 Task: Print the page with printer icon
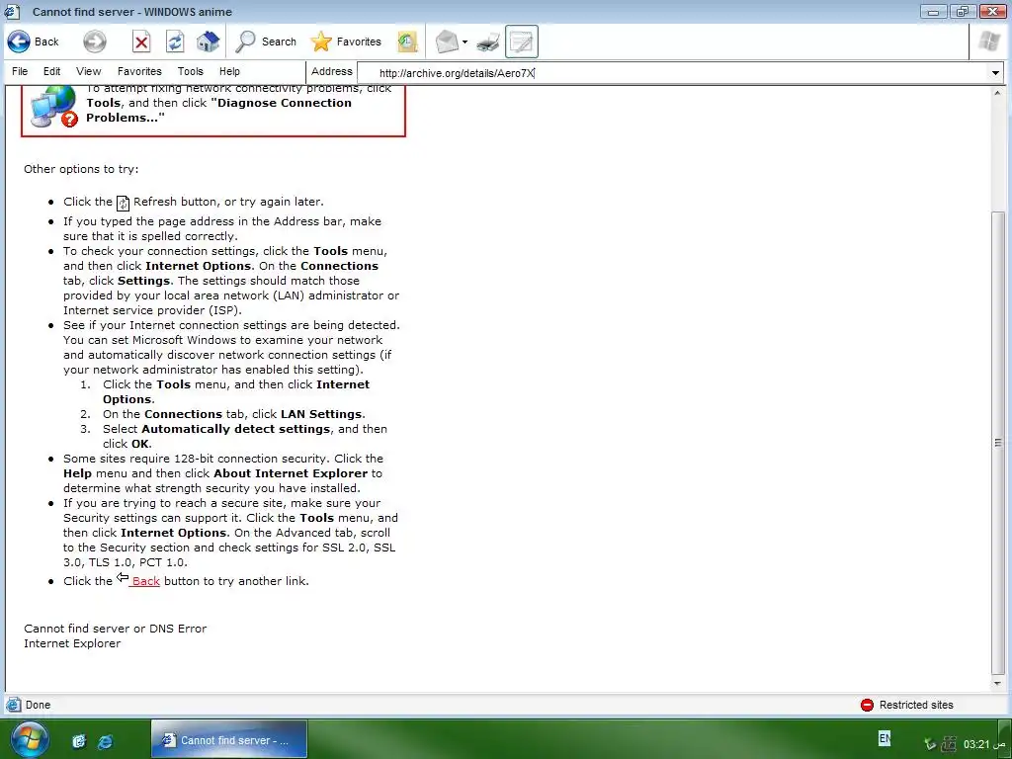point(488,42)
